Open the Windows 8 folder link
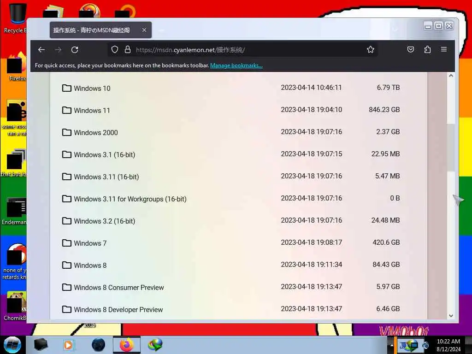The width and height of the screenshot is (472, 354). (90, 265)
